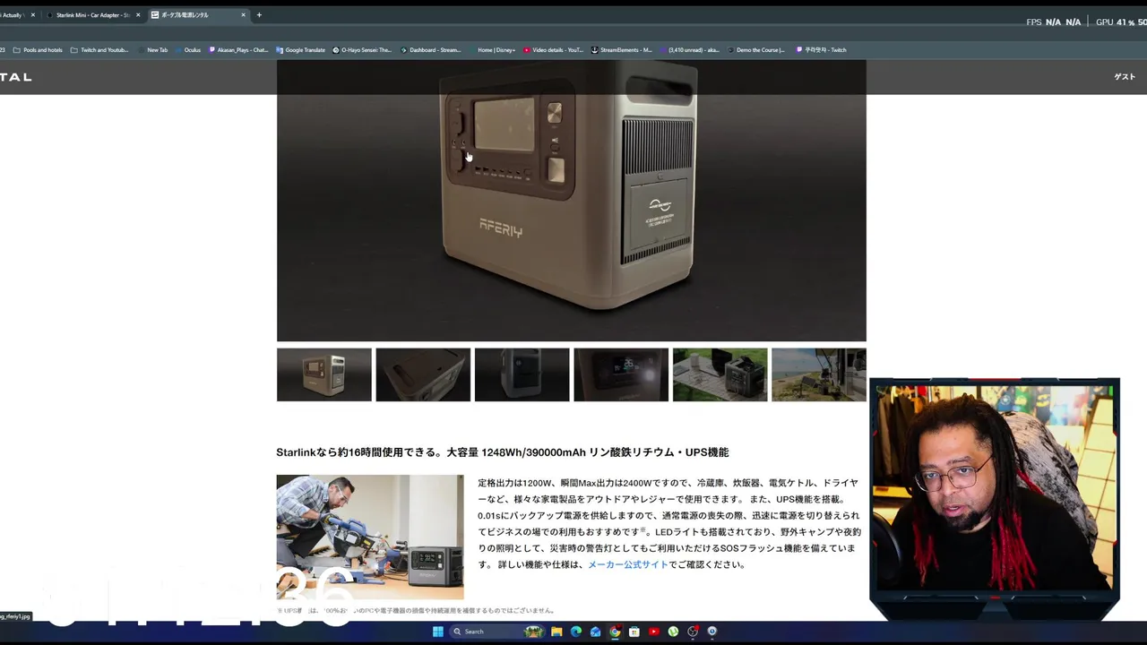
Task: Select the first power station thumbnail
Action: click(x=323, y=374)
